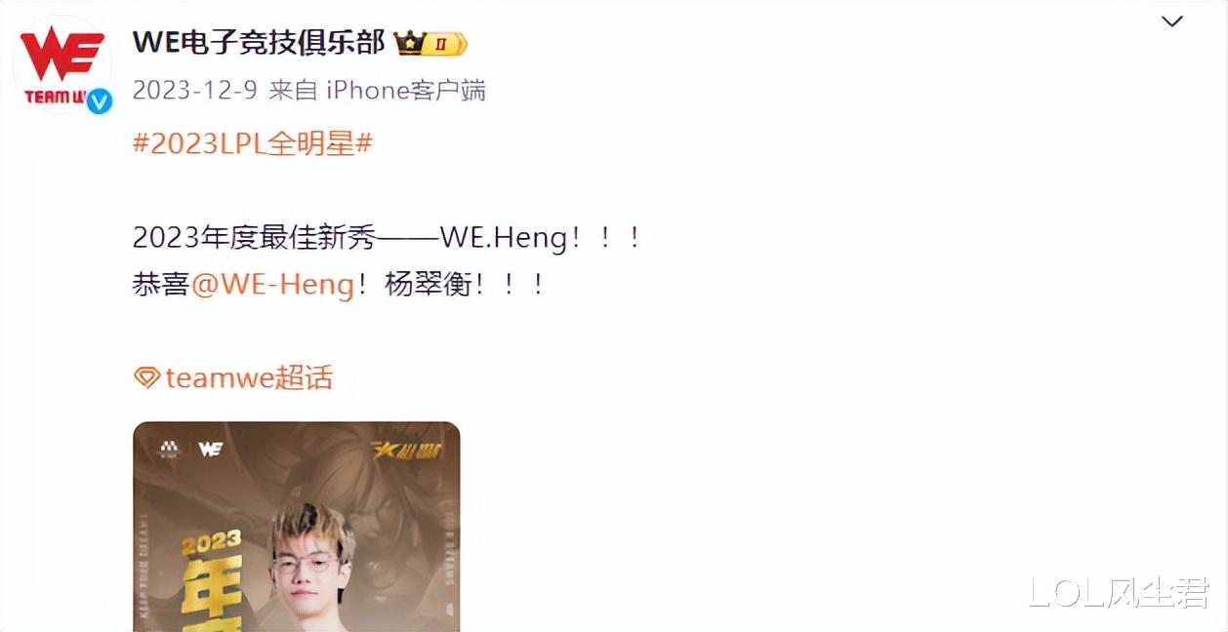Screen dimensions: 1228x632
Task: Visit the teamwe超话 super topic
Action: click(249, 377)
